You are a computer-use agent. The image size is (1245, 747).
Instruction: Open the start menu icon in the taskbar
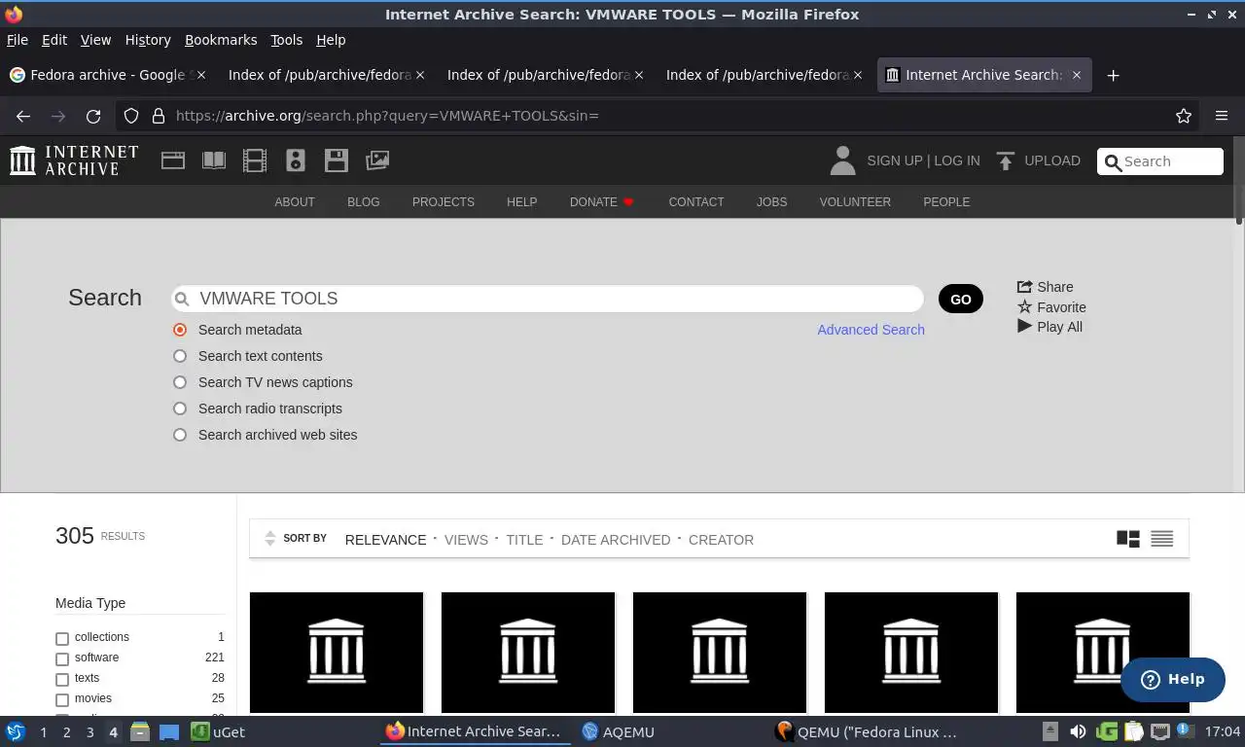16,731
